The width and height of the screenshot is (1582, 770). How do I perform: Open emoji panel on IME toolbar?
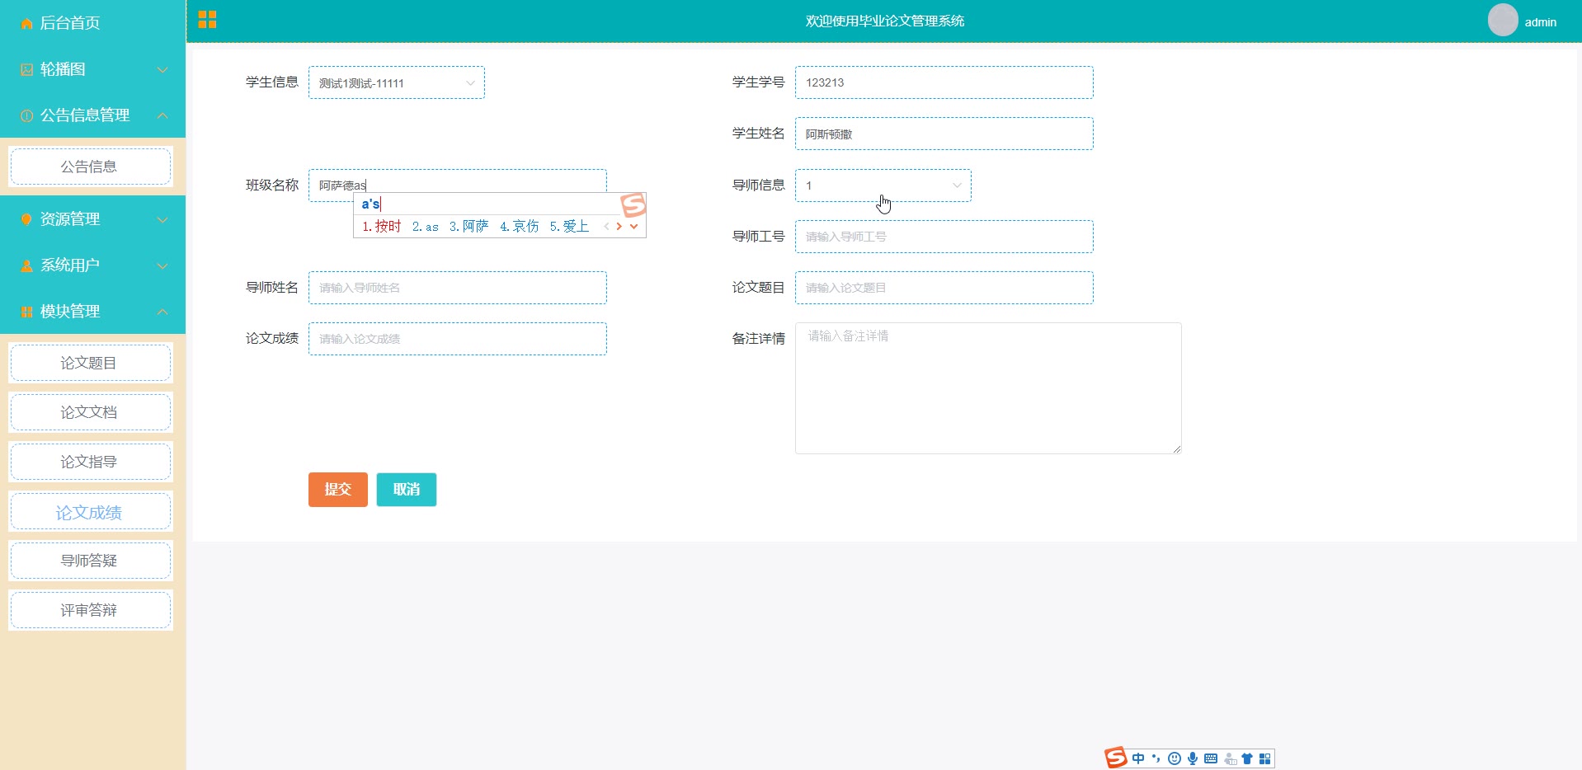click(1174, 758)
